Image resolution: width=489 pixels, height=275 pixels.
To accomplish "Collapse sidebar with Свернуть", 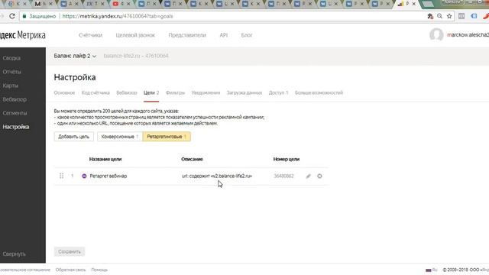I will point(14,254).
